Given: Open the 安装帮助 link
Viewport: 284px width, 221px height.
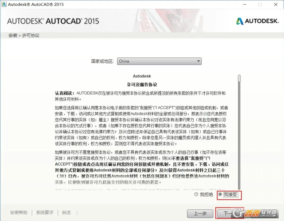Looking at the screenshot, I should tap(19, 212).
